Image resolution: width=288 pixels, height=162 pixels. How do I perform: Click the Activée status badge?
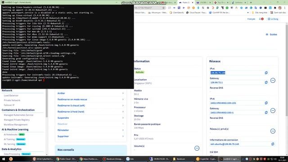(139, 72)
